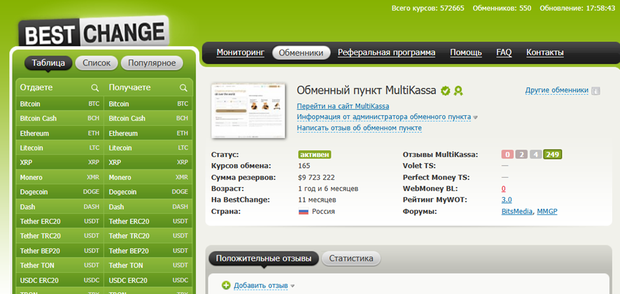The width and height of the screenshot is (620, 294).
Task: Click the BestChange logo
Action: 94,32
